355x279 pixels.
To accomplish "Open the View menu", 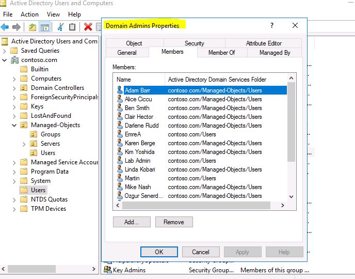I will pyautogui.click(x=54, y=14).
